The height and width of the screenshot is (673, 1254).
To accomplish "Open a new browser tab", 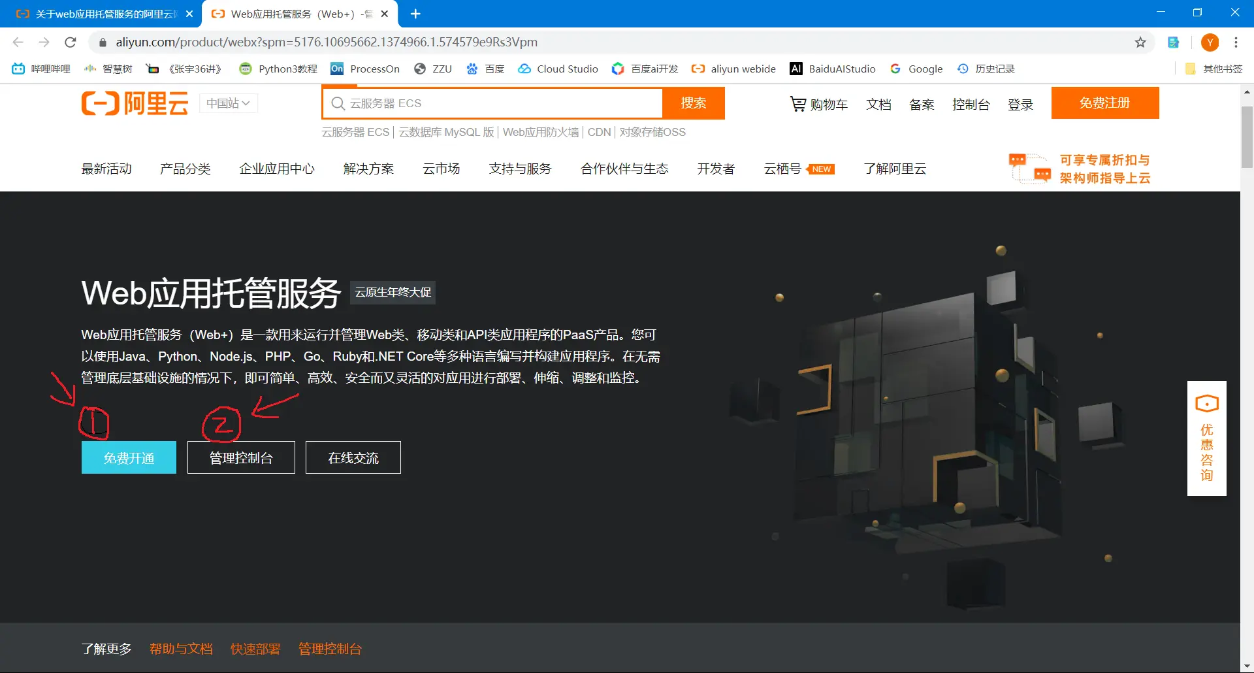I will [x=415, y=14].
